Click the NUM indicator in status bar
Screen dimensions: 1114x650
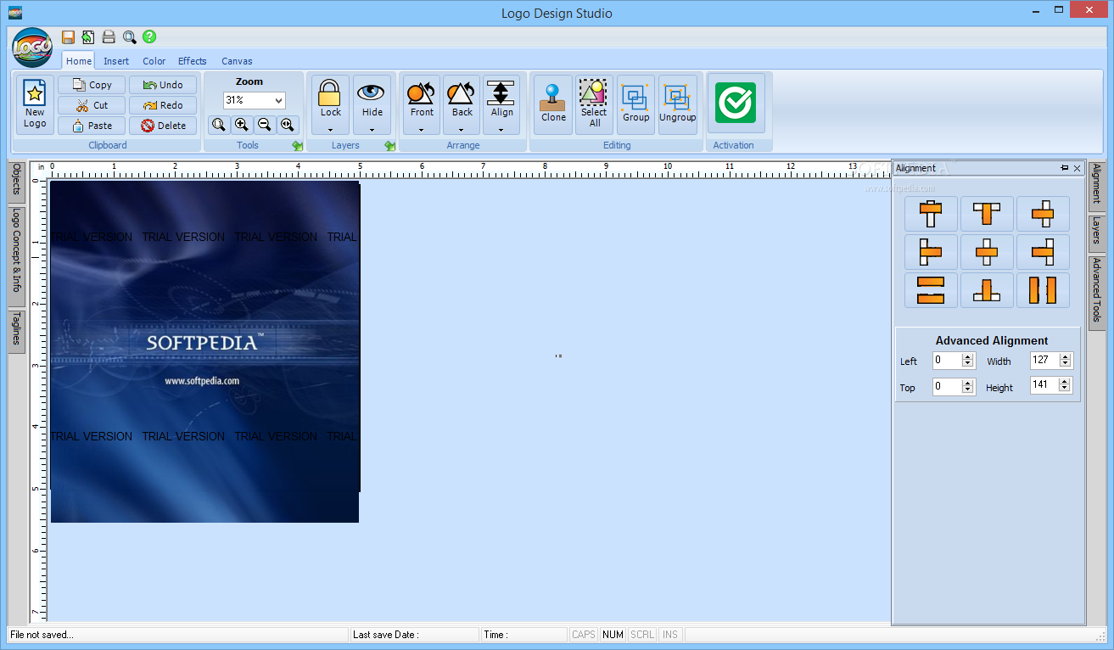point(613,635)
